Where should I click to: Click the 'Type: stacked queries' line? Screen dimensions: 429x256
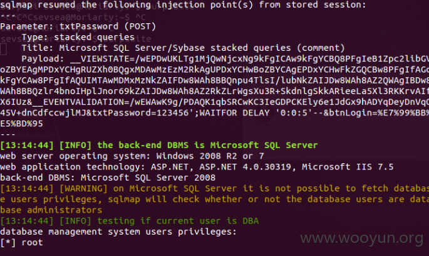coord(78,37)
